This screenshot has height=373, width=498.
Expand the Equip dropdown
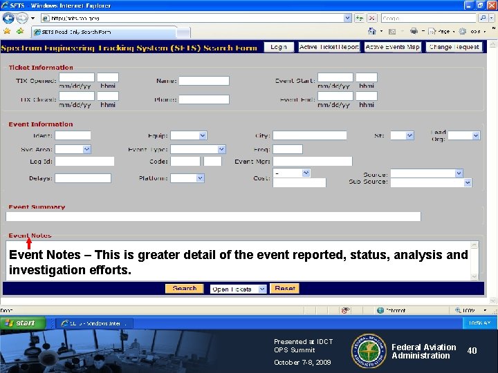[203, 136]
